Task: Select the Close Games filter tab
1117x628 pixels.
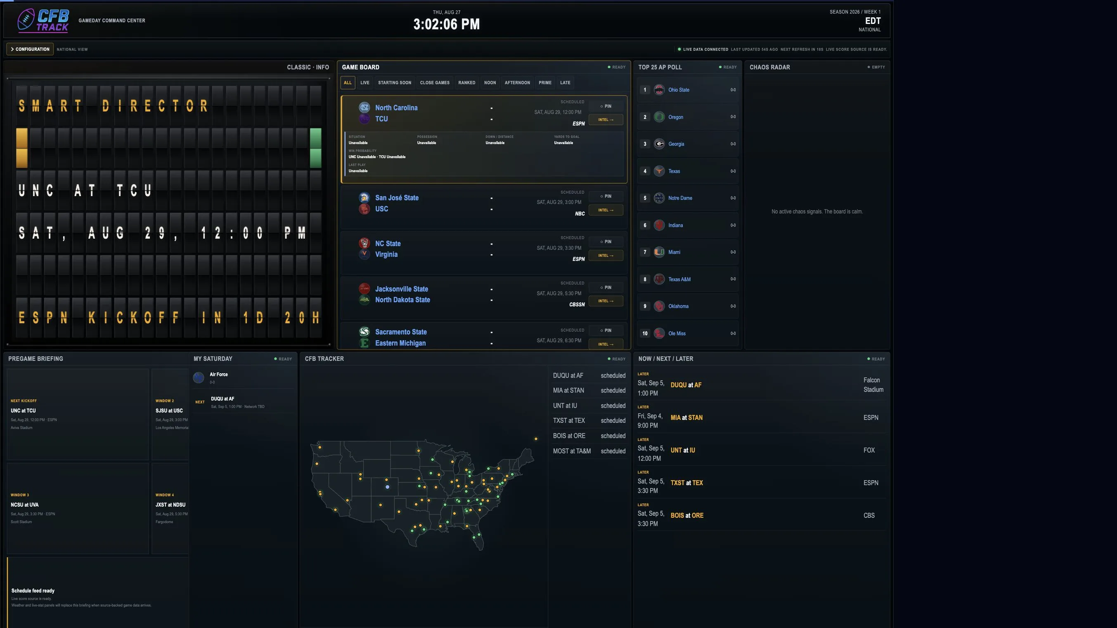Action: pos(435,83)
